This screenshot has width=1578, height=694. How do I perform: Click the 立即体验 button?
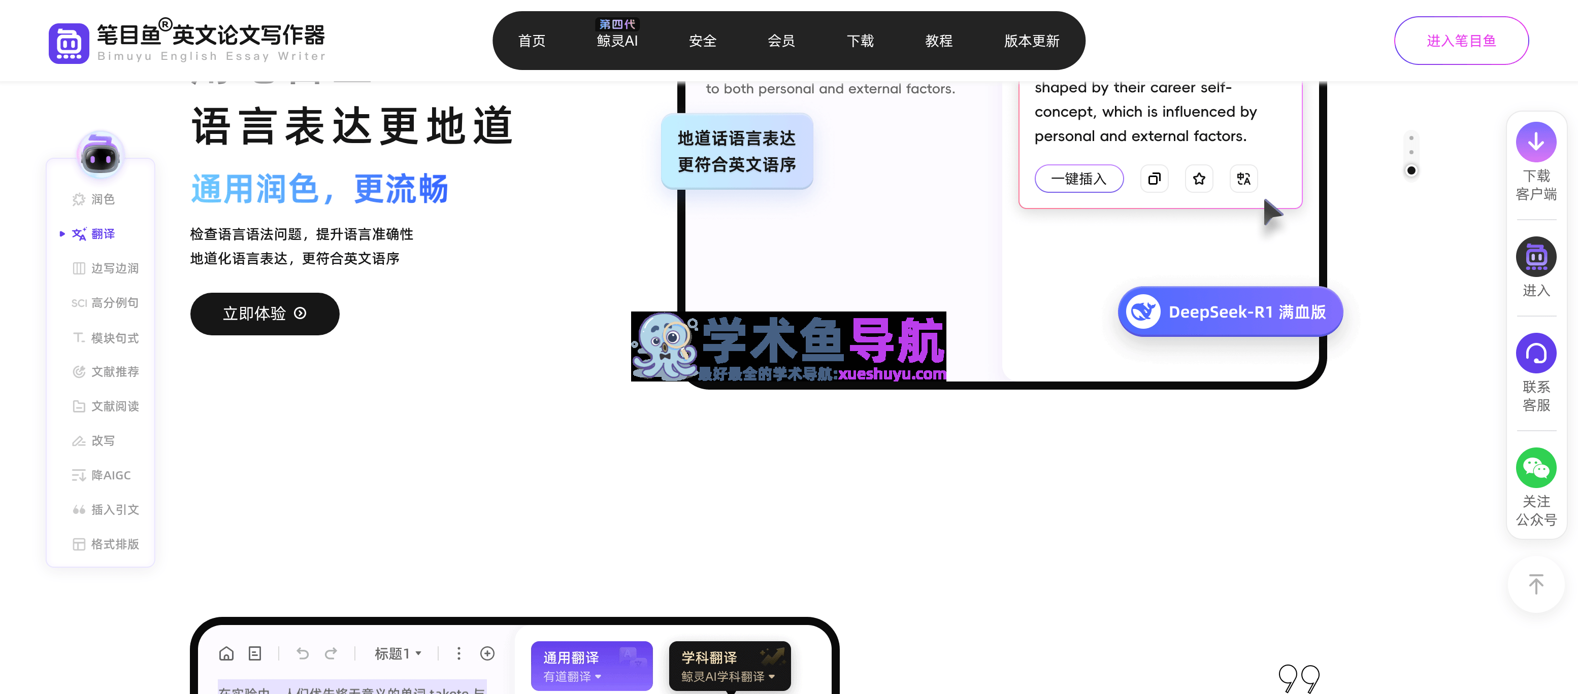point(265,314)
